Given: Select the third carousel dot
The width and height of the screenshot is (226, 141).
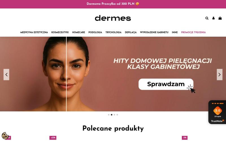Looking at the screenshot, I should click(114, 115).
